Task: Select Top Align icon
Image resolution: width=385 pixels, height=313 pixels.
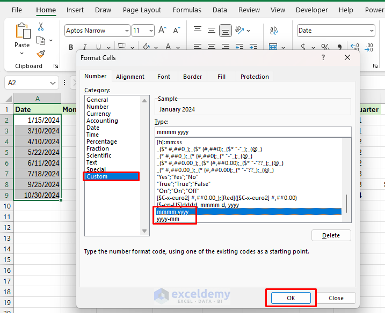Action: [198, 30]
